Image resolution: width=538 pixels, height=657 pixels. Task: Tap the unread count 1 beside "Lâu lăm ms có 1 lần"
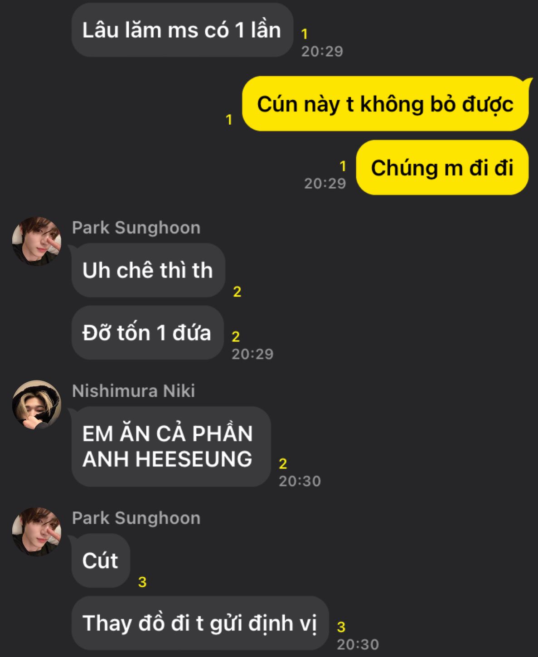tap(305, 34)
